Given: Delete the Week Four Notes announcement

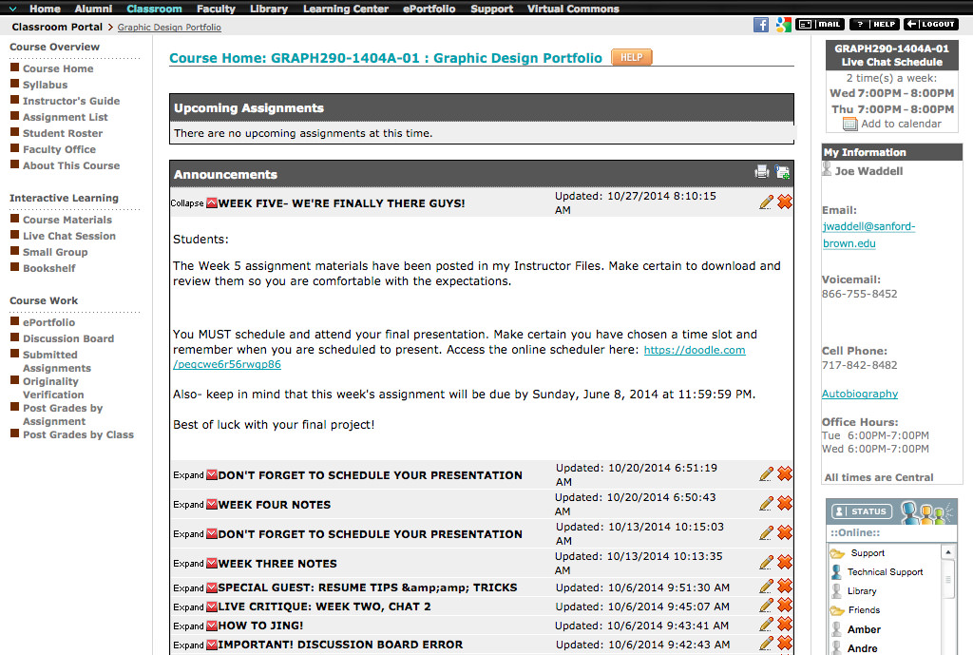Looking at the screenshot, I should point(785,504).
